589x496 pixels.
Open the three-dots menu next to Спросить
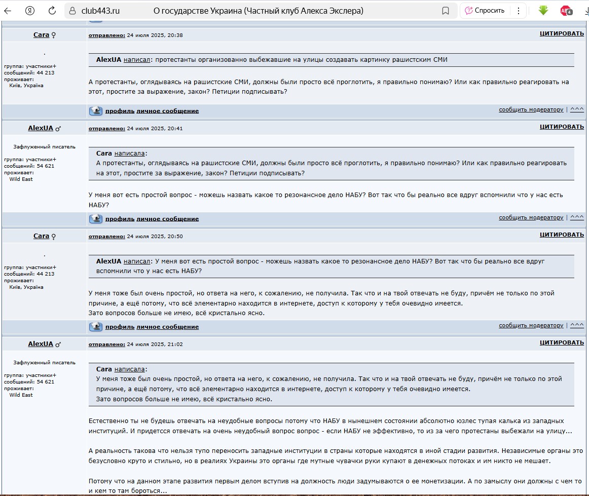tap(518, 11)
